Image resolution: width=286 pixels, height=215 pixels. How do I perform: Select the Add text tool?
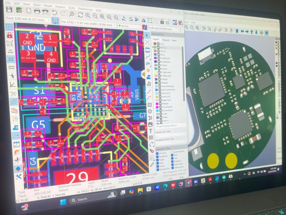(x=151, y=131)
